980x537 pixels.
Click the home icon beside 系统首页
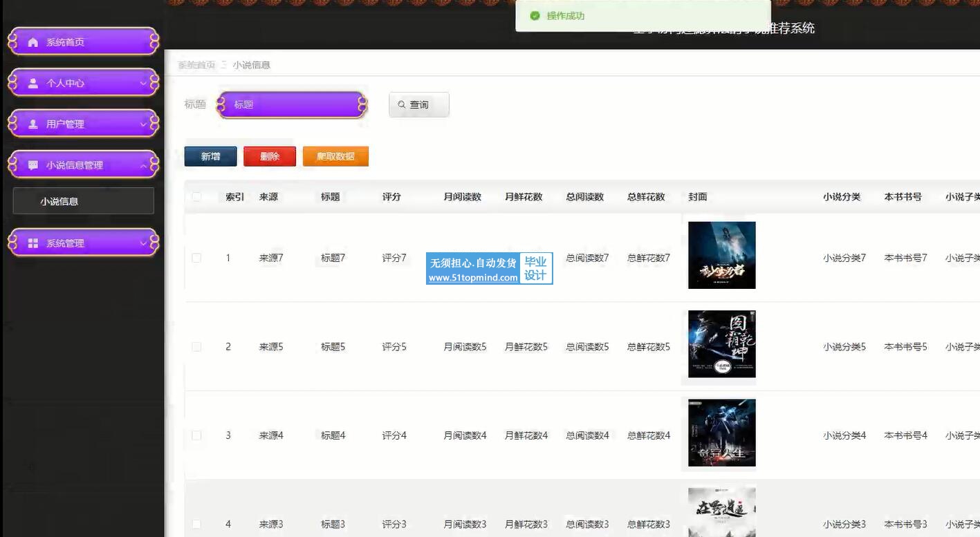[33, 42]
